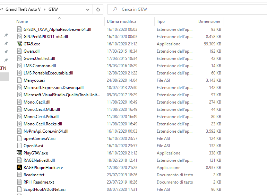Click the 59.309 KB size of GTA5.exe
Image resolution: width=267 pixels, height=195 pixels.
pos(212,44)
